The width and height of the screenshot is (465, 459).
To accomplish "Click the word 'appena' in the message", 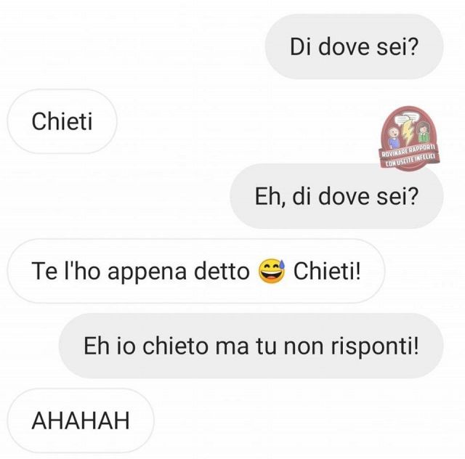I will click(x=147, y=272).
